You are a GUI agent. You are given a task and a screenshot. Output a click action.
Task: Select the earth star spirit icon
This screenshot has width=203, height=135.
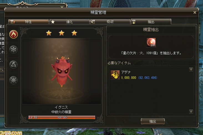click(14, 80)
